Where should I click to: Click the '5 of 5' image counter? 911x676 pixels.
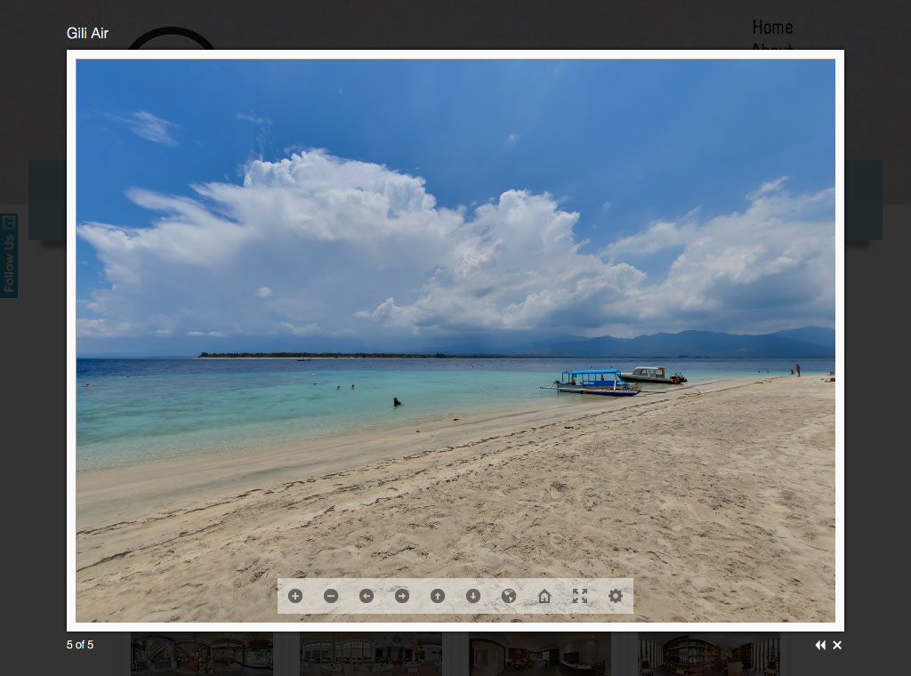point(79,645)
